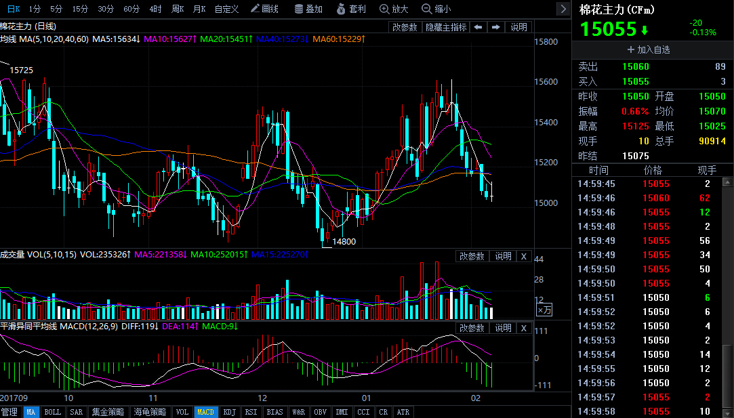Switch to 15分 chart period
734x418 pixels.
80,9
